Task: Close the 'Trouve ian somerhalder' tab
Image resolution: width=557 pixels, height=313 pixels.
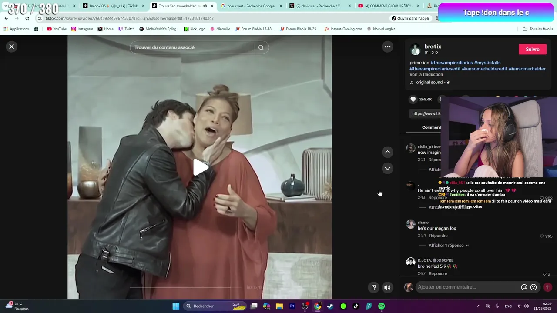Action: [212, 6]
